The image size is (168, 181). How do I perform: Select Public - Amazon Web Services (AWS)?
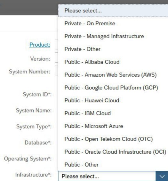[113, 75]
